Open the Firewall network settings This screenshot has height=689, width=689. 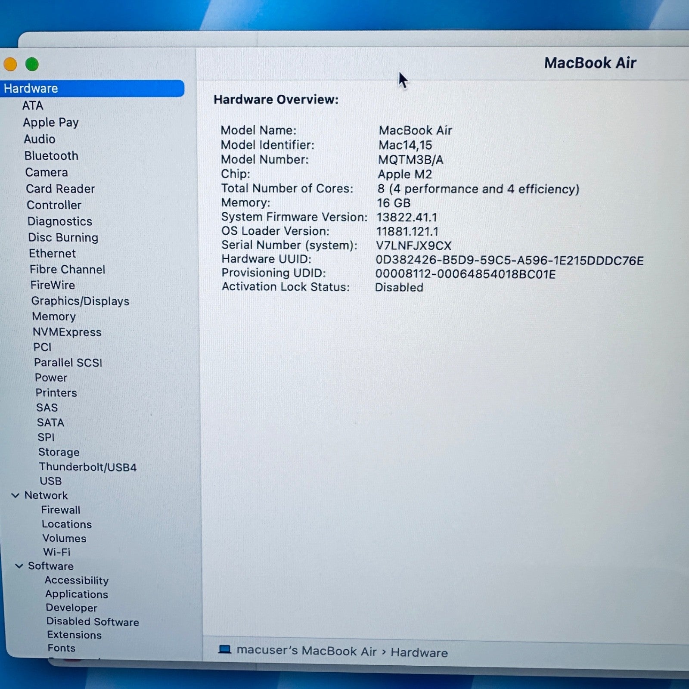click(61, 510)
